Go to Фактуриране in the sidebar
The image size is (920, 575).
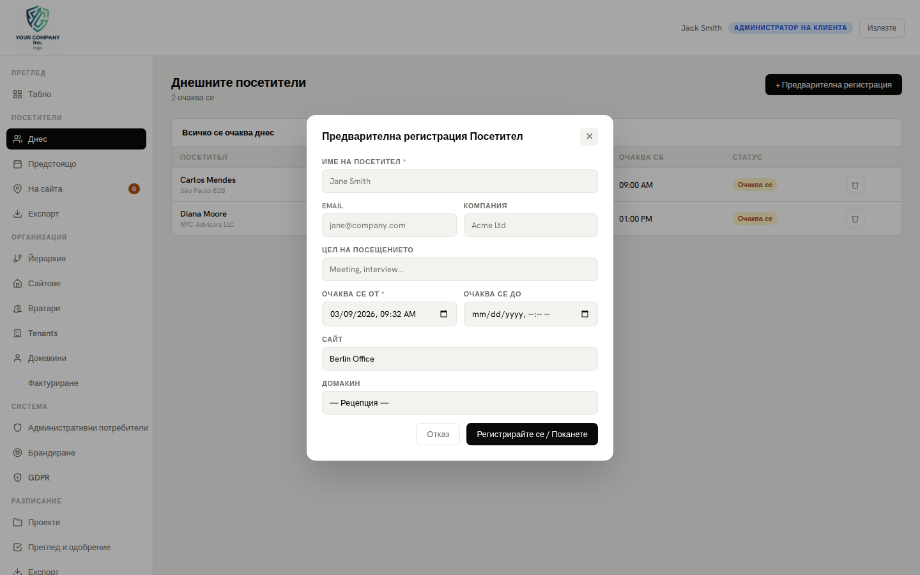click(x=54, y=383)
